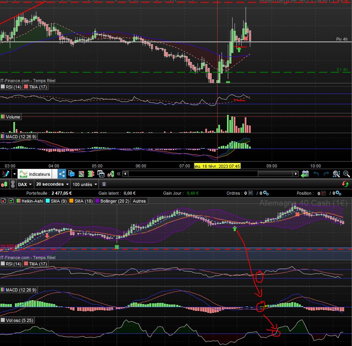
Task: Click the purple Bollinger (20 2) swatch
Action: (x=97, y=201)
